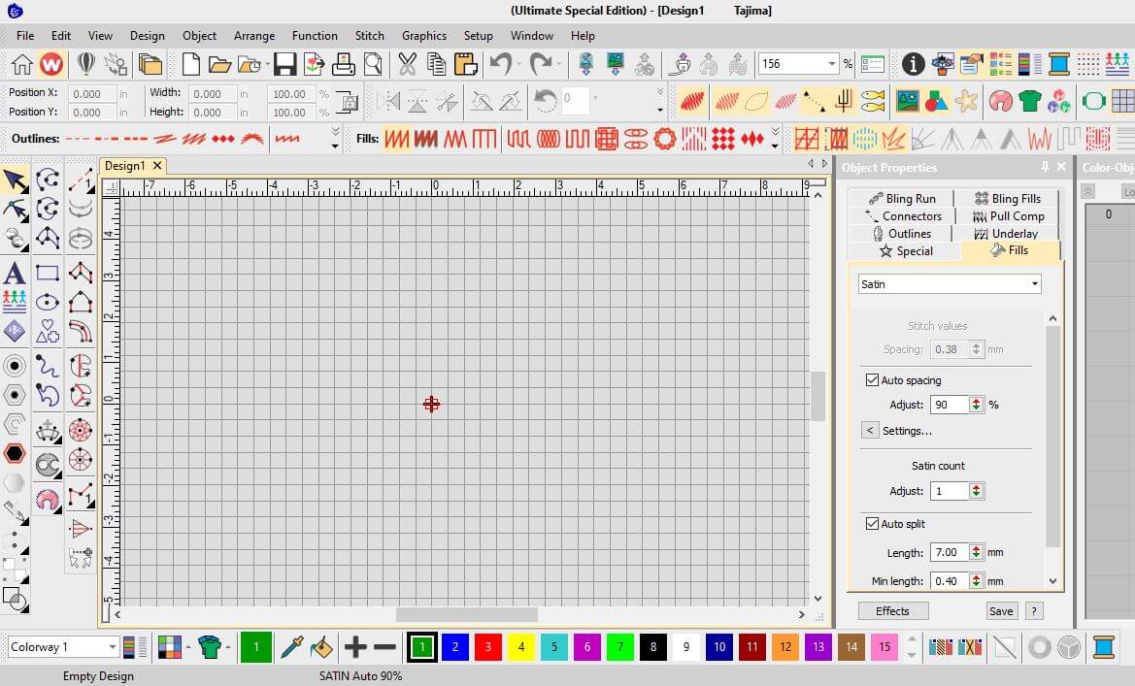The image size is (1135, 686).
Task: Pick the Rectangle shape tool
Action: click(48, 273)
